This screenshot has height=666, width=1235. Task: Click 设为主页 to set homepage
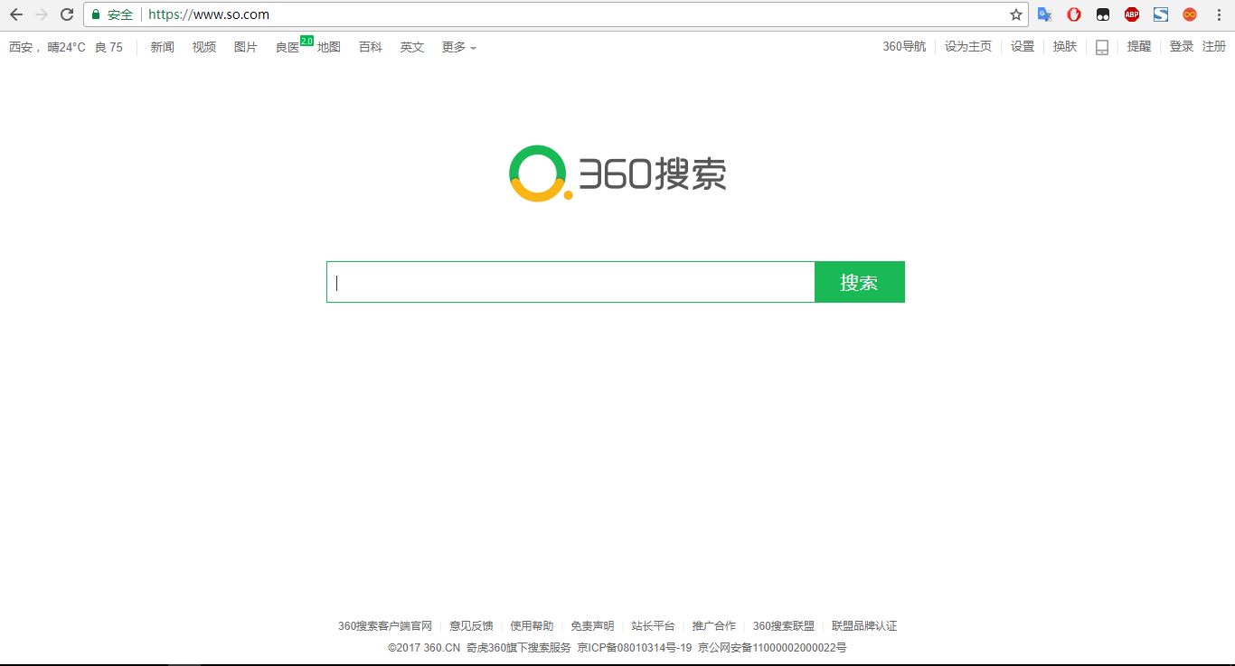[x=968, y=47]
